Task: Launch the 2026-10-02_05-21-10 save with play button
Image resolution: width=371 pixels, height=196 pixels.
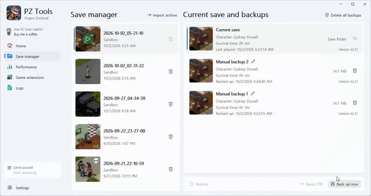Action: click(88, 39)
